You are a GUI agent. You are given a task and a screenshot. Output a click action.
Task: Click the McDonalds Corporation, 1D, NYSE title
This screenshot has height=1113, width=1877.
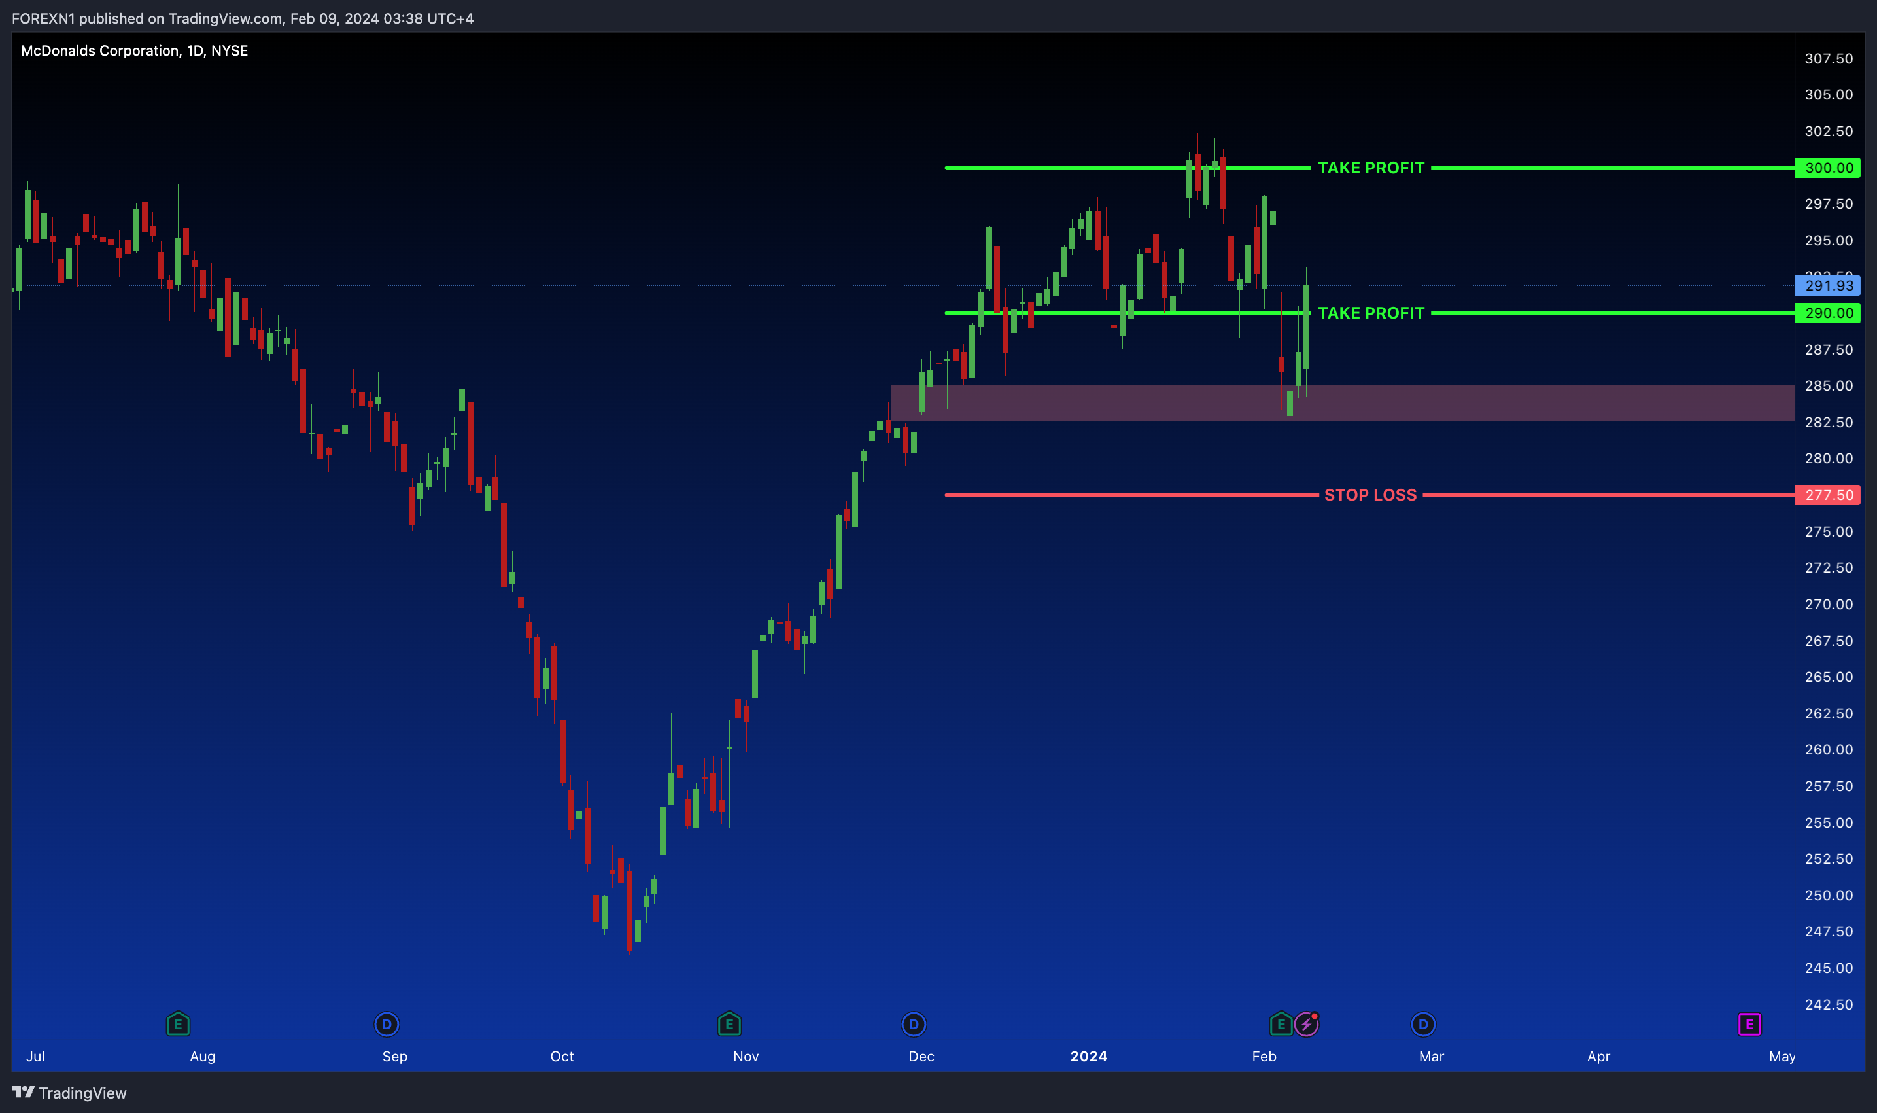tap(134, 50)
